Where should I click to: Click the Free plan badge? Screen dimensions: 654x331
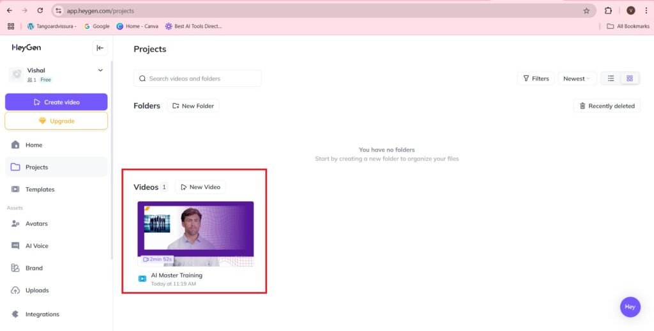(46, 80)
